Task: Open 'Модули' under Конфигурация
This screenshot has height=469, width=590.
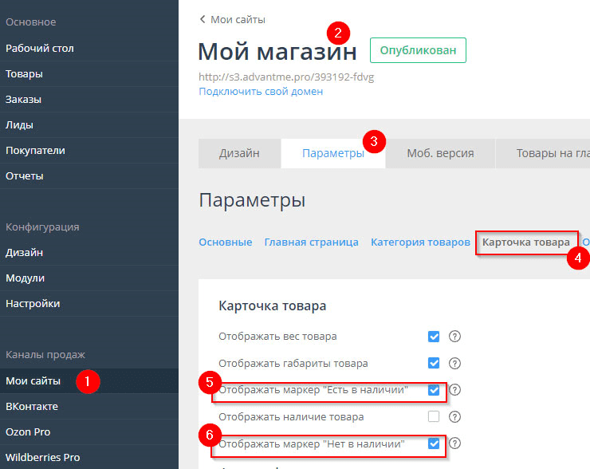Action: click(x=26, y=278)
